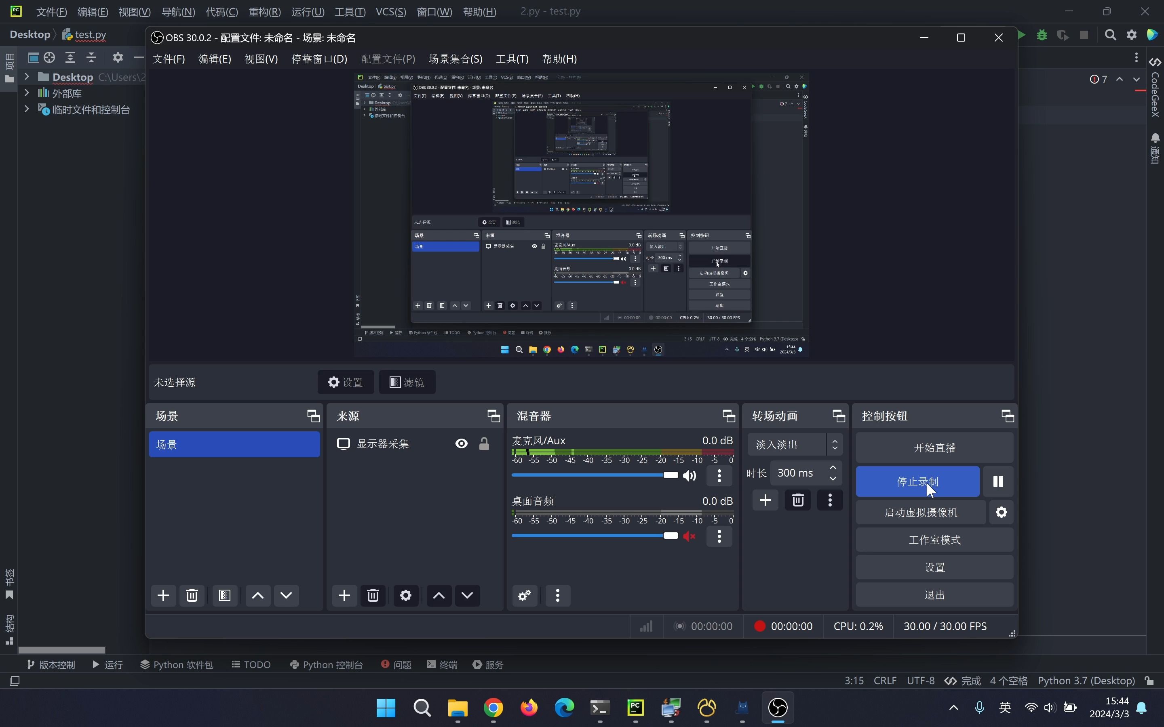Toggle visibility eye of 显示器采集 source

pos(461,443)
